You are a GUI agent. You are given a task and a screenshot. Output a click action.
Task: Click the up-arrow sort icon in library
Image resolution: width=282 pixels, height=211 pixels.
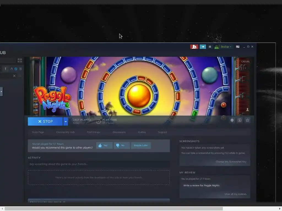click(x=6, y=69)
